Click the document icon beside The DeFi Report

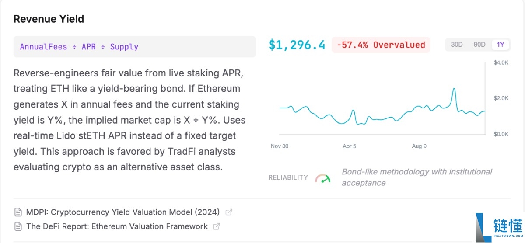18,226
